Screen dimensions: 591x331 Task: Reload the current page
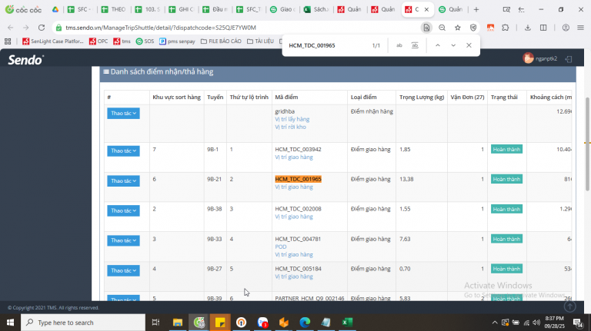[42, 28]
